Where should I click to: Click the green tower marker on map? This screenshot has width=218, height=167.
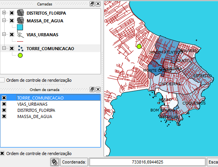tap(139, 46)
